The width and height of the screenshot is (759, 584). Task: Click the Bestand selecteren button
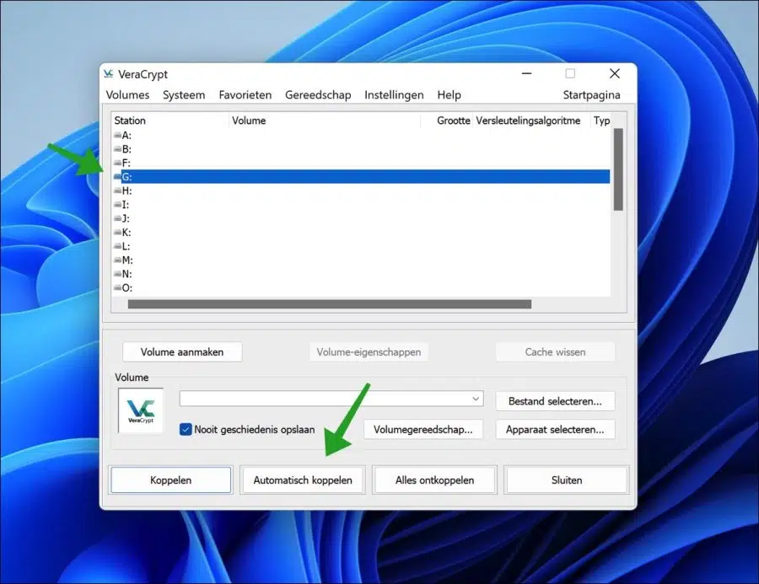pos(555,401)
